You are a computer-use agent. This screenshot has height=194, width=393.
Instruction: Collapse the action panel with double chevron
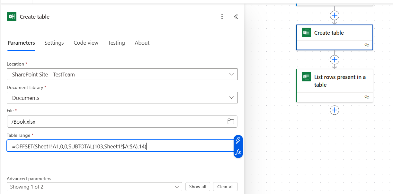click(x=236, y=16)
